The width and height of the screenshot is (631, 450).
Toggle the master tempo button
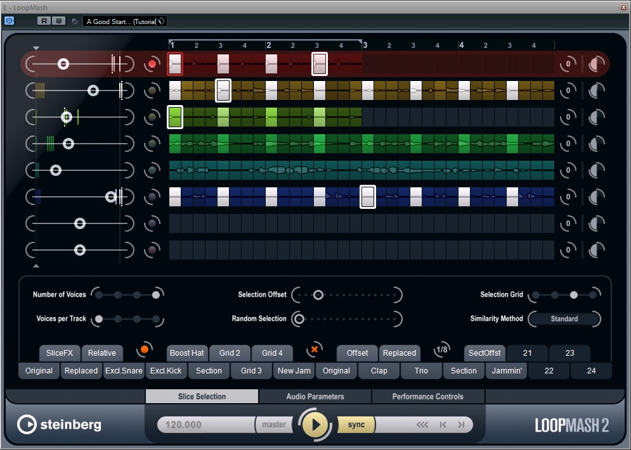[274, 425]
